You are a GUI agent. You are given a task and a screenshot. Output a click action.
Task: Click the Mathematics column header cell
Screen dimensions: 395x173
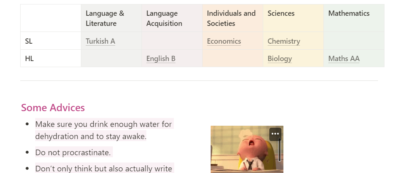(x=354, y=18)
